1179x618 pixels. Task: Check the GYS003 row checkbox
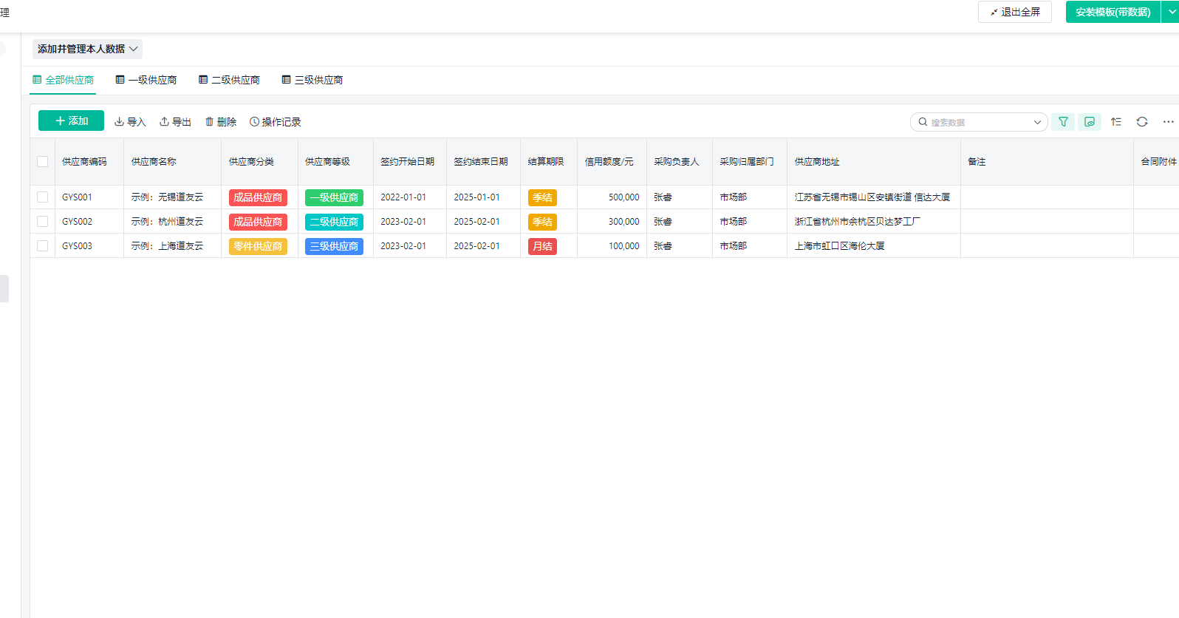[x=42, y=246]
